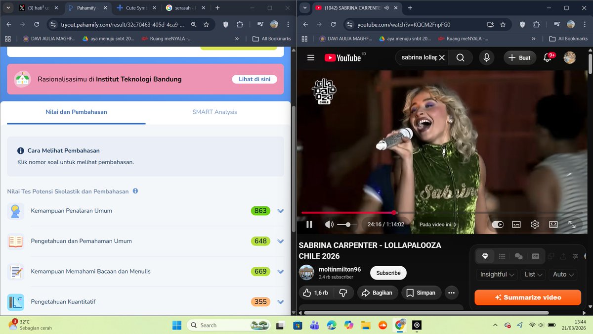Image resolution: width=593 pixels, height=334 pixels.
Task: Click the copy icon in summary panel
Action: point(551,256)
